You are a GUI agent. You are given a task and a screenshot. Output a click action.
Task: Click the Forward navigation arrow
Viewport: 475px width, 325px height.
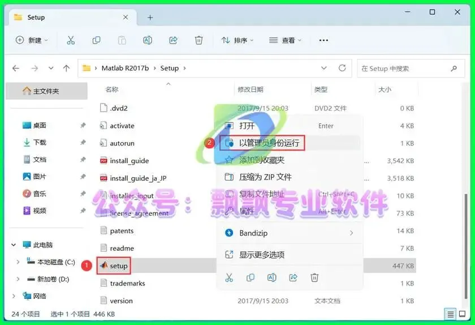pyautogui.click(x=34, y=69)
